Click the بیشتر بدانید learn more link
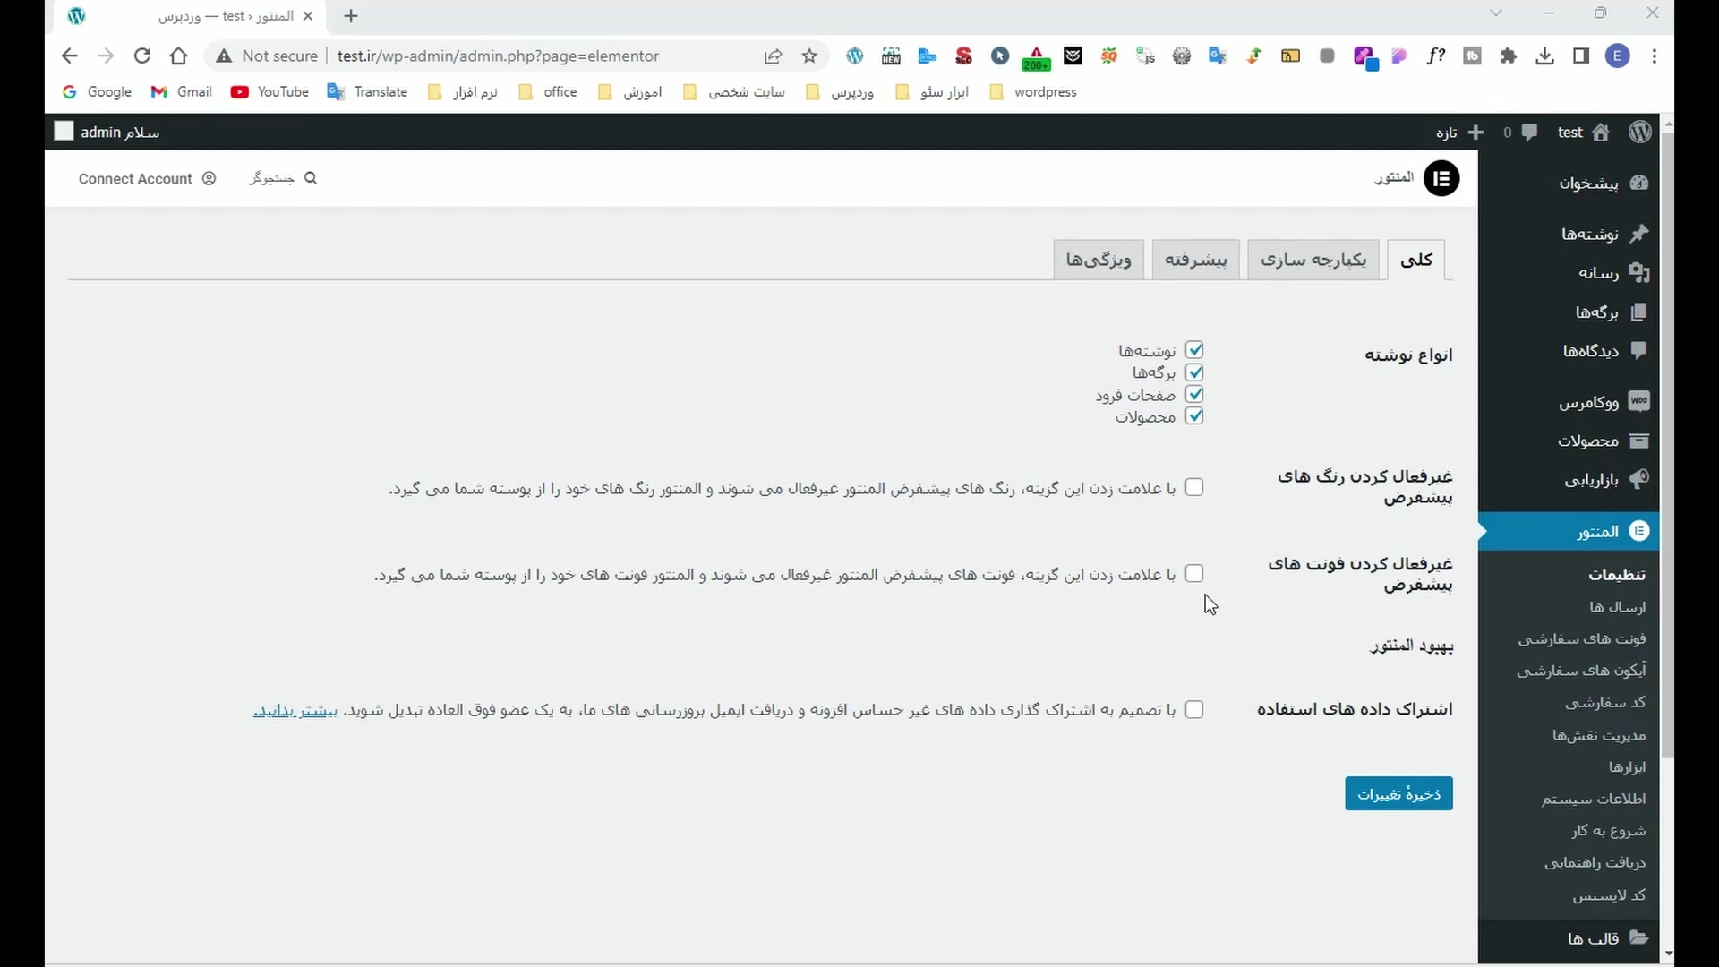 [x=295, y=711]
